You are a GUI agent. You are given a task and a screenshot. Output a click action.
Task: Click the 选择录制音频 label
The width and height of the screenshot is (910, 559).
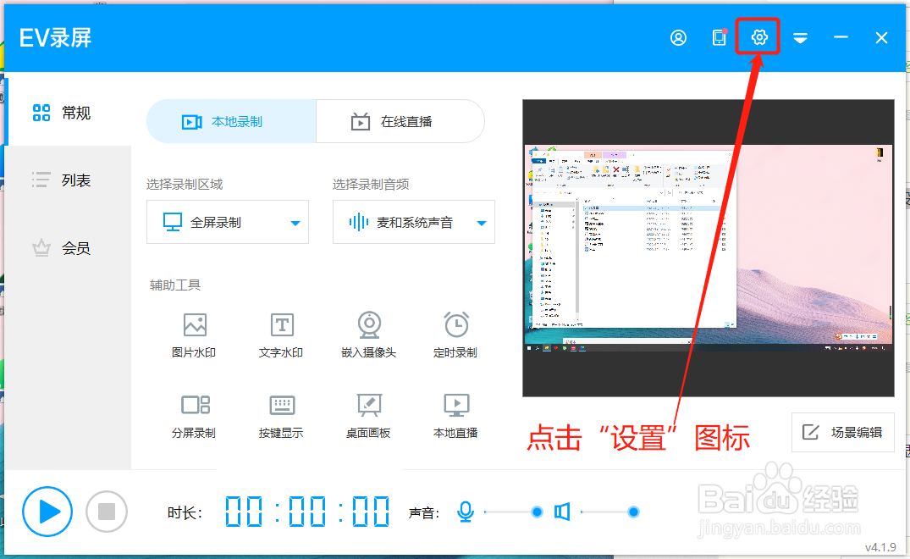pos(371,185)
